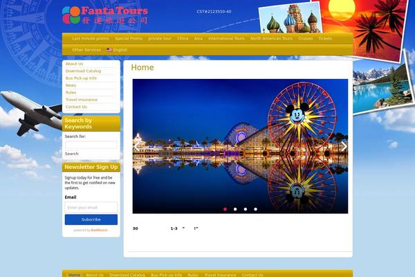415x277 pixels.
Task: Click Download Catalog in the footer bar
Action: click(x=127, y=275)
